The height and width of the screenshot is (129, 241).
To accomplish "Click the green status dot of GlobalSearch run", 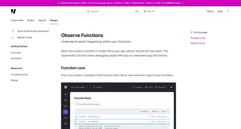I will click(x=77, y=116).
